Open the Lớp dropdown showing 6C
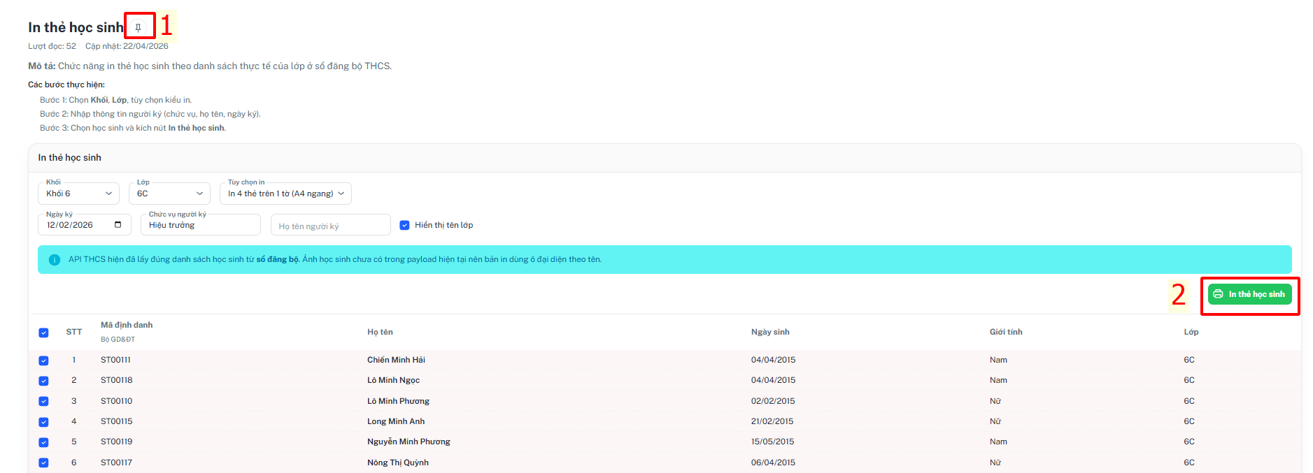Viewport: 1313px width, 473px height. (169, 194)
